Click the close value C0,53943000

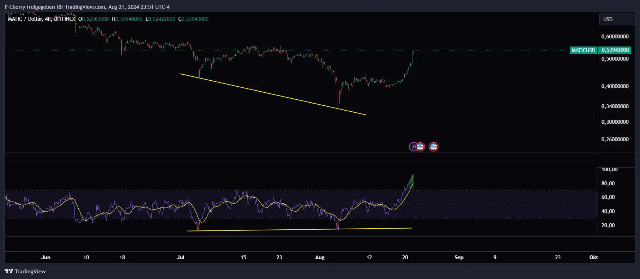[x=193, y=19]
